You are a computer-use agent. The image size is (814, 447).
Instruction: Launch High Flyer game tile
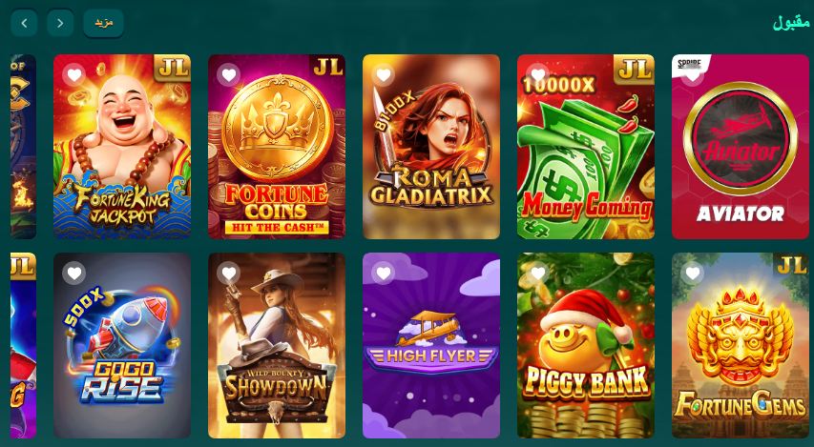click(x=431, y=345)
